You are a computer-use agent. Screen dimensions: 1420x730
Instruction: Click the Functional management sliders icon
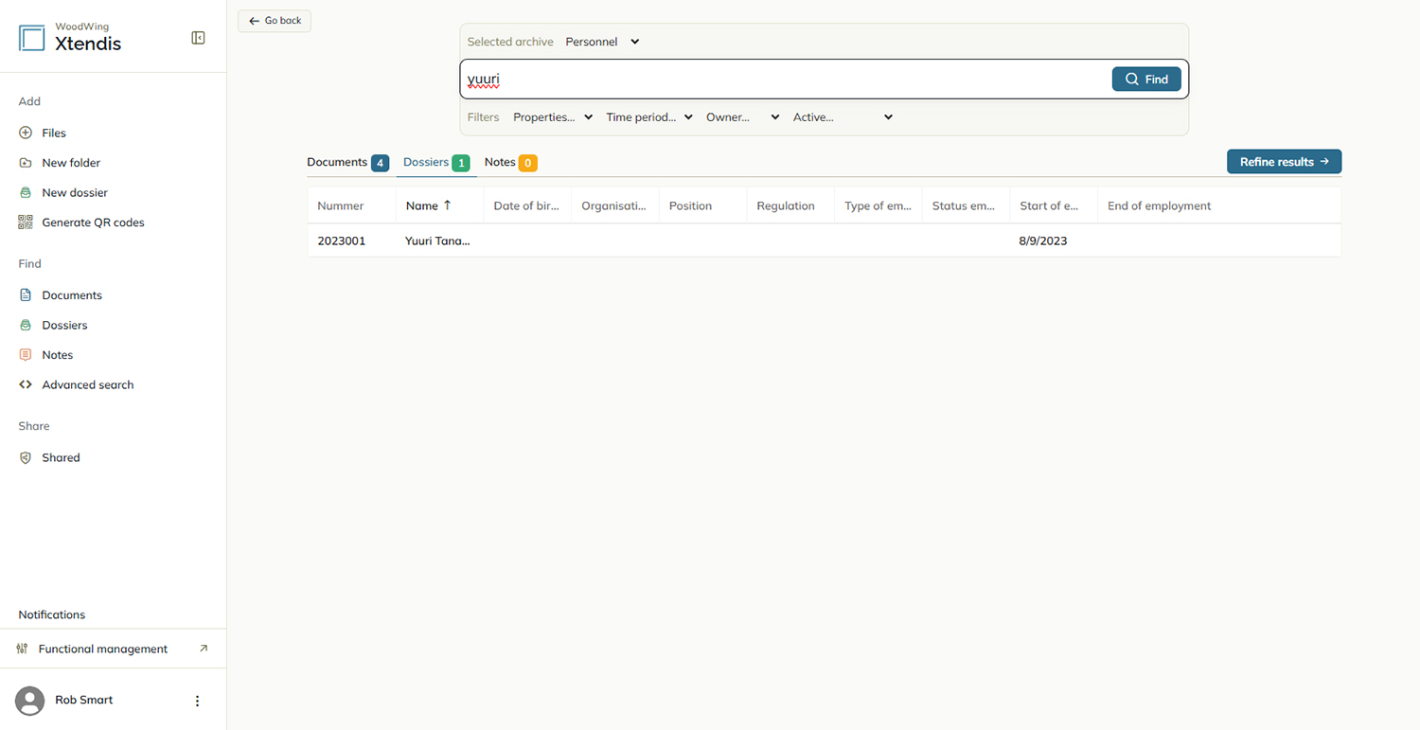click(23, 649)
